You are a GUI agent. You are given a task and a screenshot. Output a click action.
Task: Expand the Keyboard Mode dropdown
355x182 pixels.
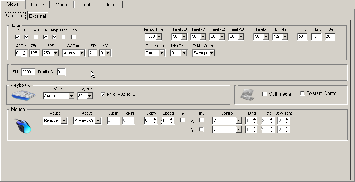(x=71, y=96)
